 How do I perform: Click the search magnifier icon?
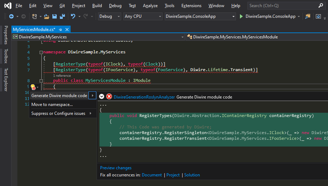321,6
